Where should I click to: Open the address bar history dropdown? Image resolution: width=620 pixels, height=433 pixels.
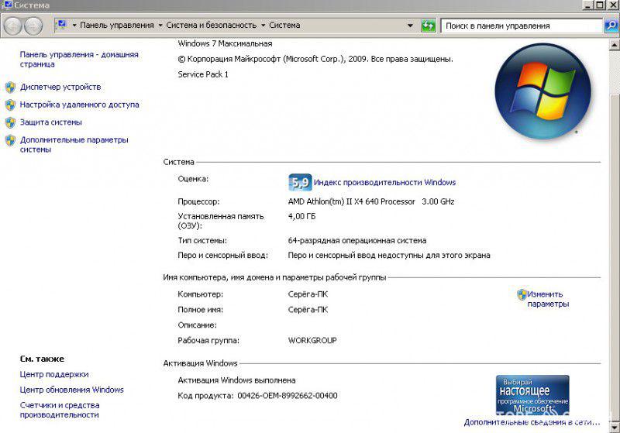411,26
